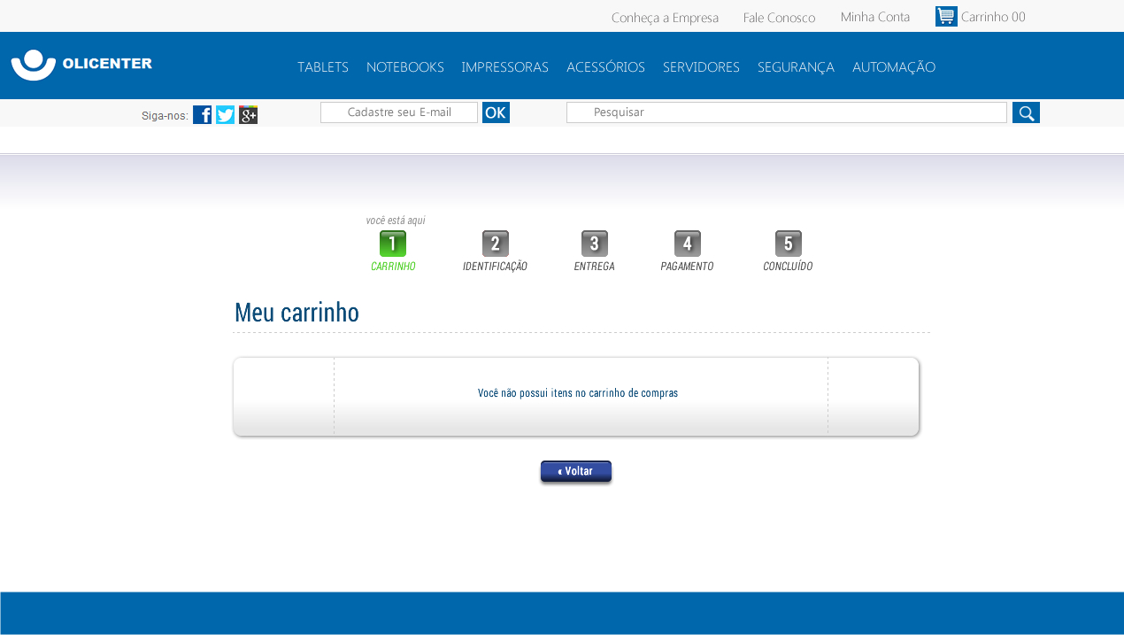Select step 3 Entrega icon
This screenshot has width=1124, height=635.
594,244
